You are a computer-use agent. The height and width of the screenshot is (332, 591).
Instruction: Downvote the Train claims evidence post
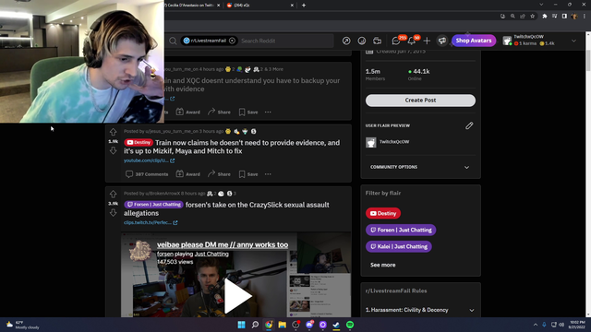[113, 150]
